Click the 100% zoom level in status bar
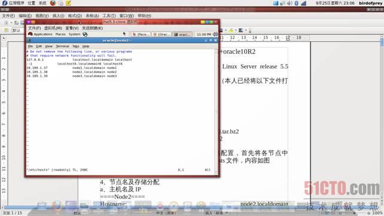The height and width of the screenshot is (216, 384). coord(377,213)
